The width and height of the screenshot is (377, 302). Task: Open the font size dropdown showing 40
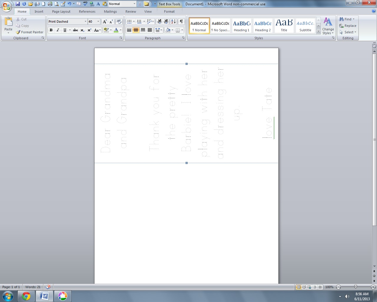98,22
